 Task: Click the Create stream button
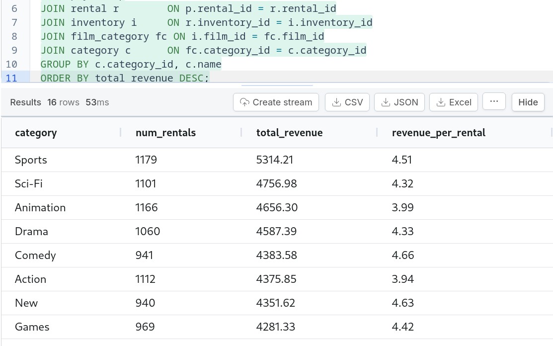tap(276, 102)
